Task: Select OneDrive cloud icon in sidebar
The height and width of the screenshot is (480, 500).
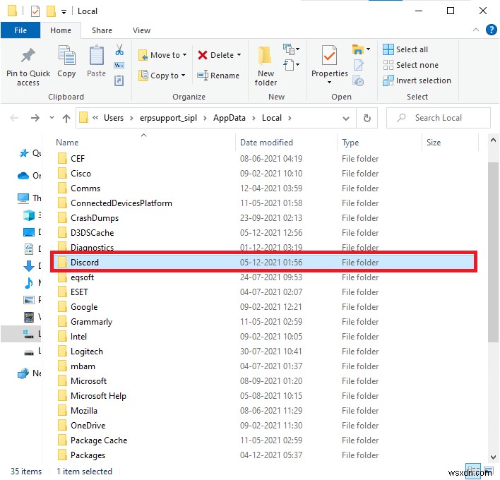Action: [23, 176]
